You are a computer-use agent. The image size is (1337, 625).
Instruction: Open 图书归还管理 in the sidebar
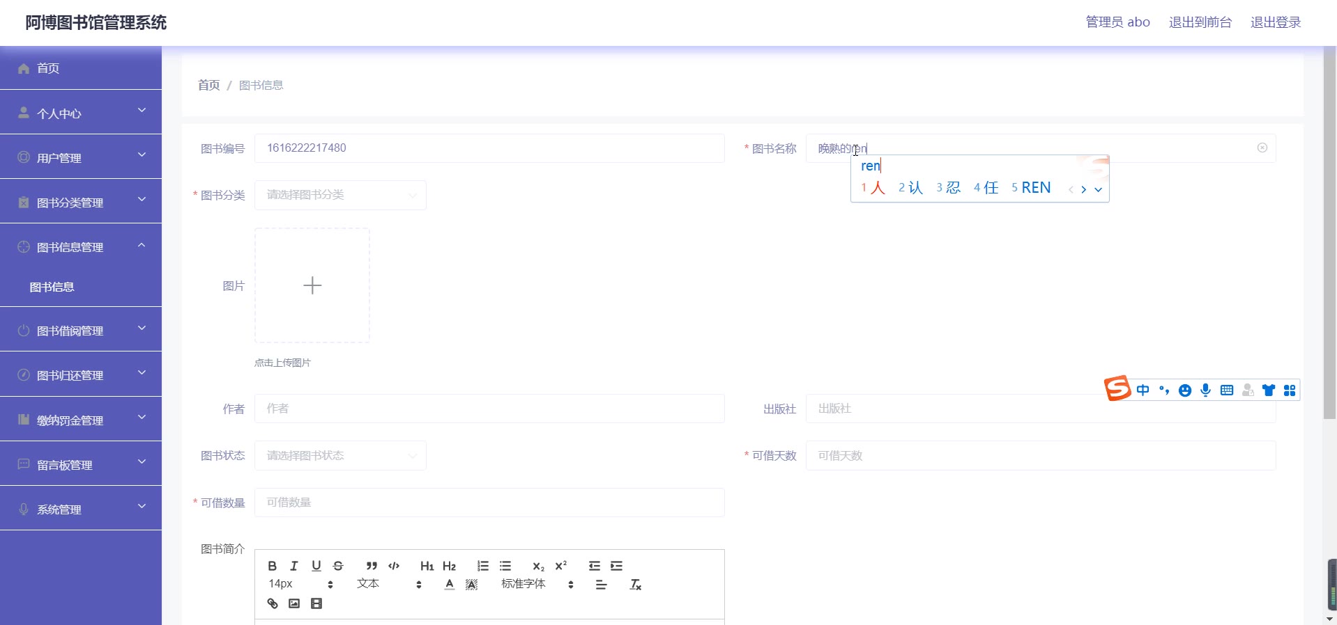click(x=81, y=374)
